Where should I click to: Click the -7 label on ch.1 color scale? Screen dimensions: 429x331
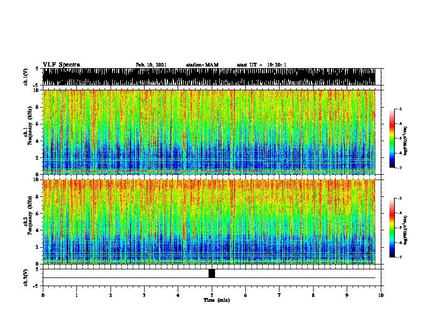point(399,168)
